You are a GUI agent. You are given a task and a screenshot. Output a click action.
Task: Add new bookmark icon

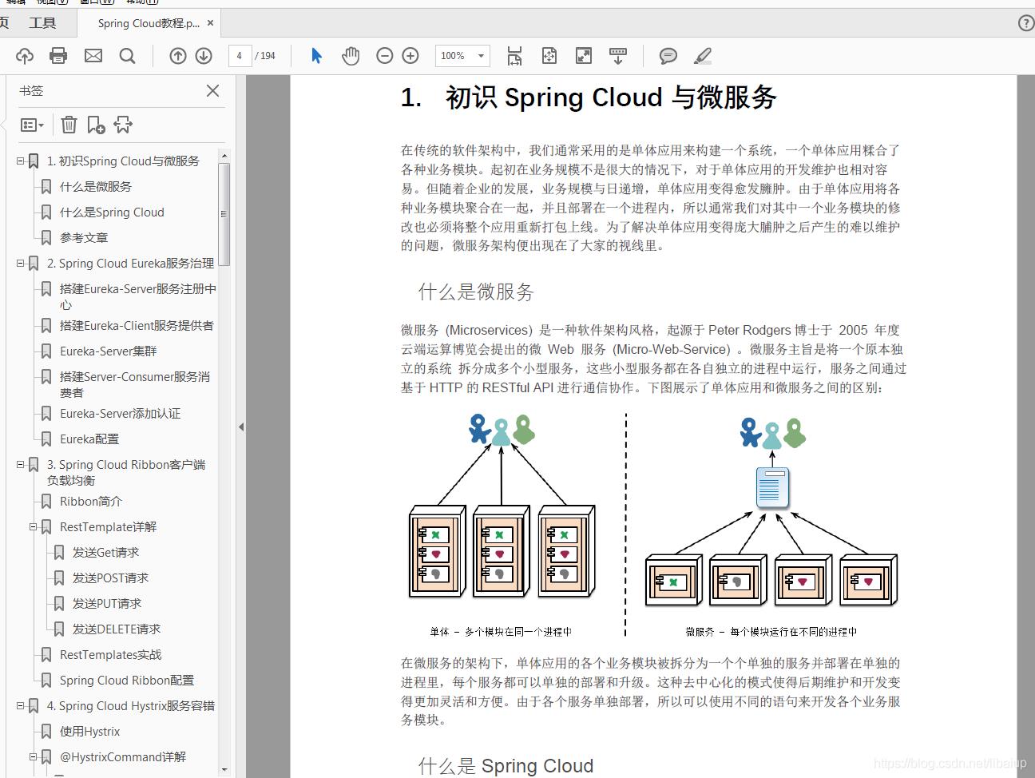[x=96, y=125]
